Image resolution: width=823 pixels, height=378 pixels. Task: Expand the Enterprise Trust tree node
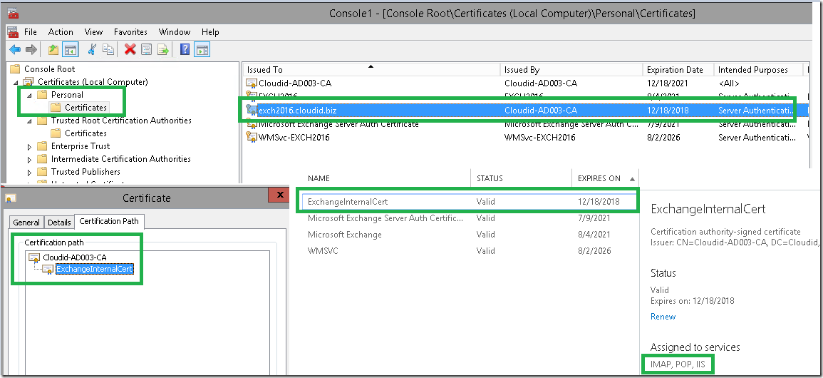(30, 146)
